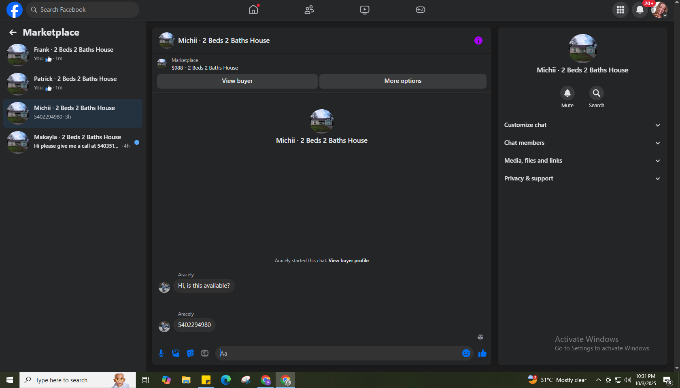The width and height of the screenshot is (680, 388).
Task: Open the Friends icon in top navigation
Action: click(x=309, y=10)
